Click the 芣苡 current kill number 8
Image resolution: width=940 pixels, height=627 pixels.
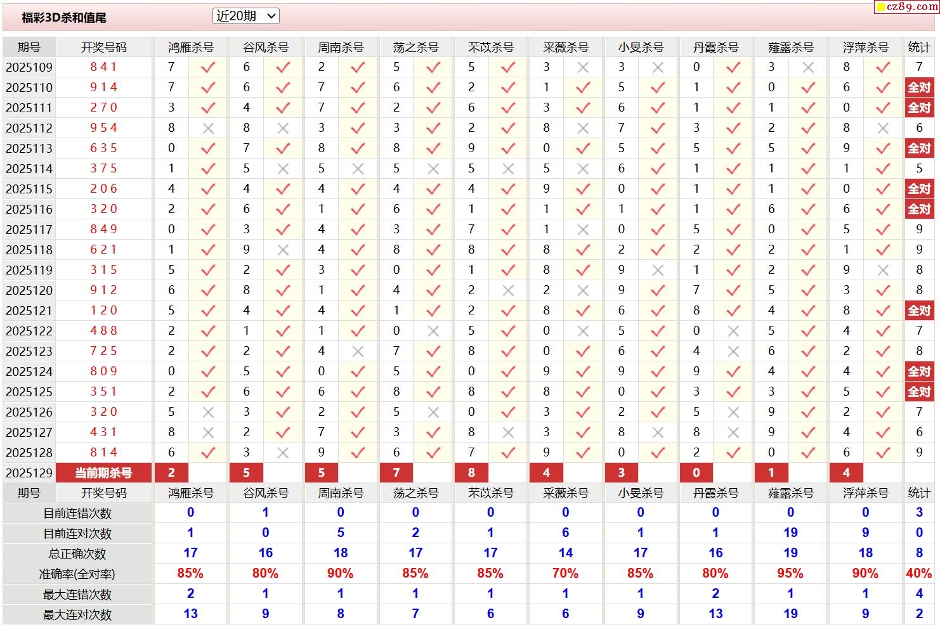471,473
